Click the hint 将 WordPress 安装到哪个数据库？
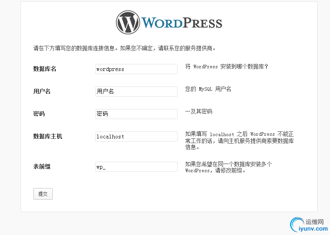 tap(227, 67)
